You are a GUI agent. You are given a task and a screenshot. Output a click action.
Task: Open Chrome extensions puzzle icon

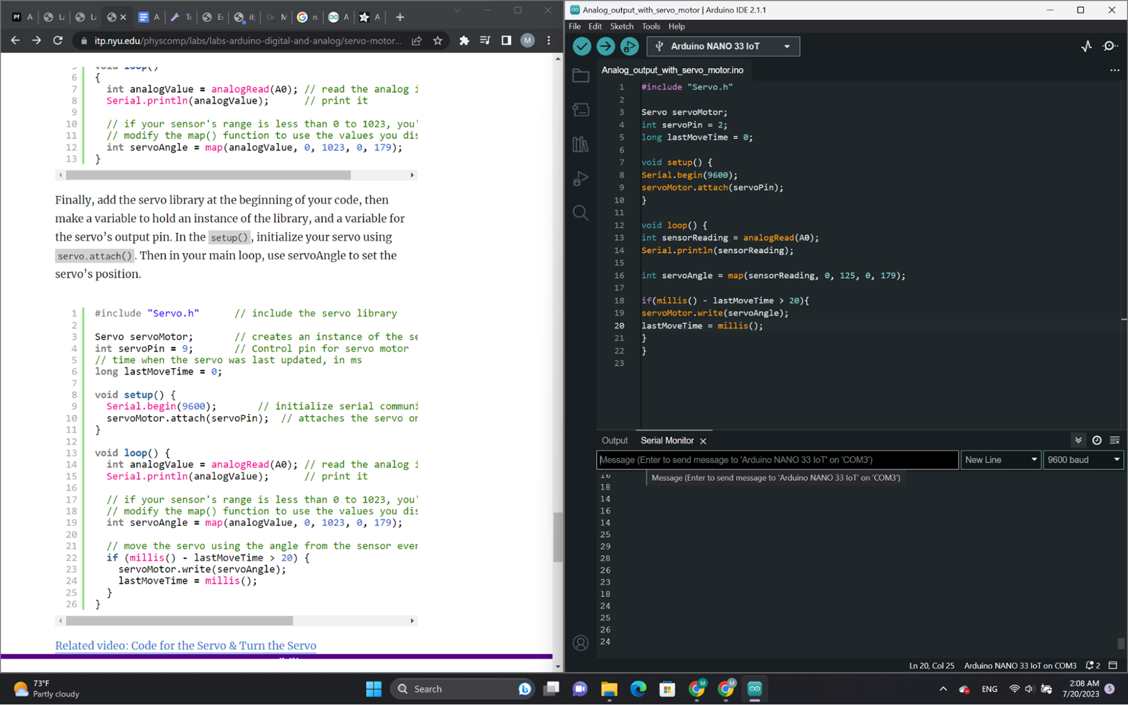tap(464, 41)
